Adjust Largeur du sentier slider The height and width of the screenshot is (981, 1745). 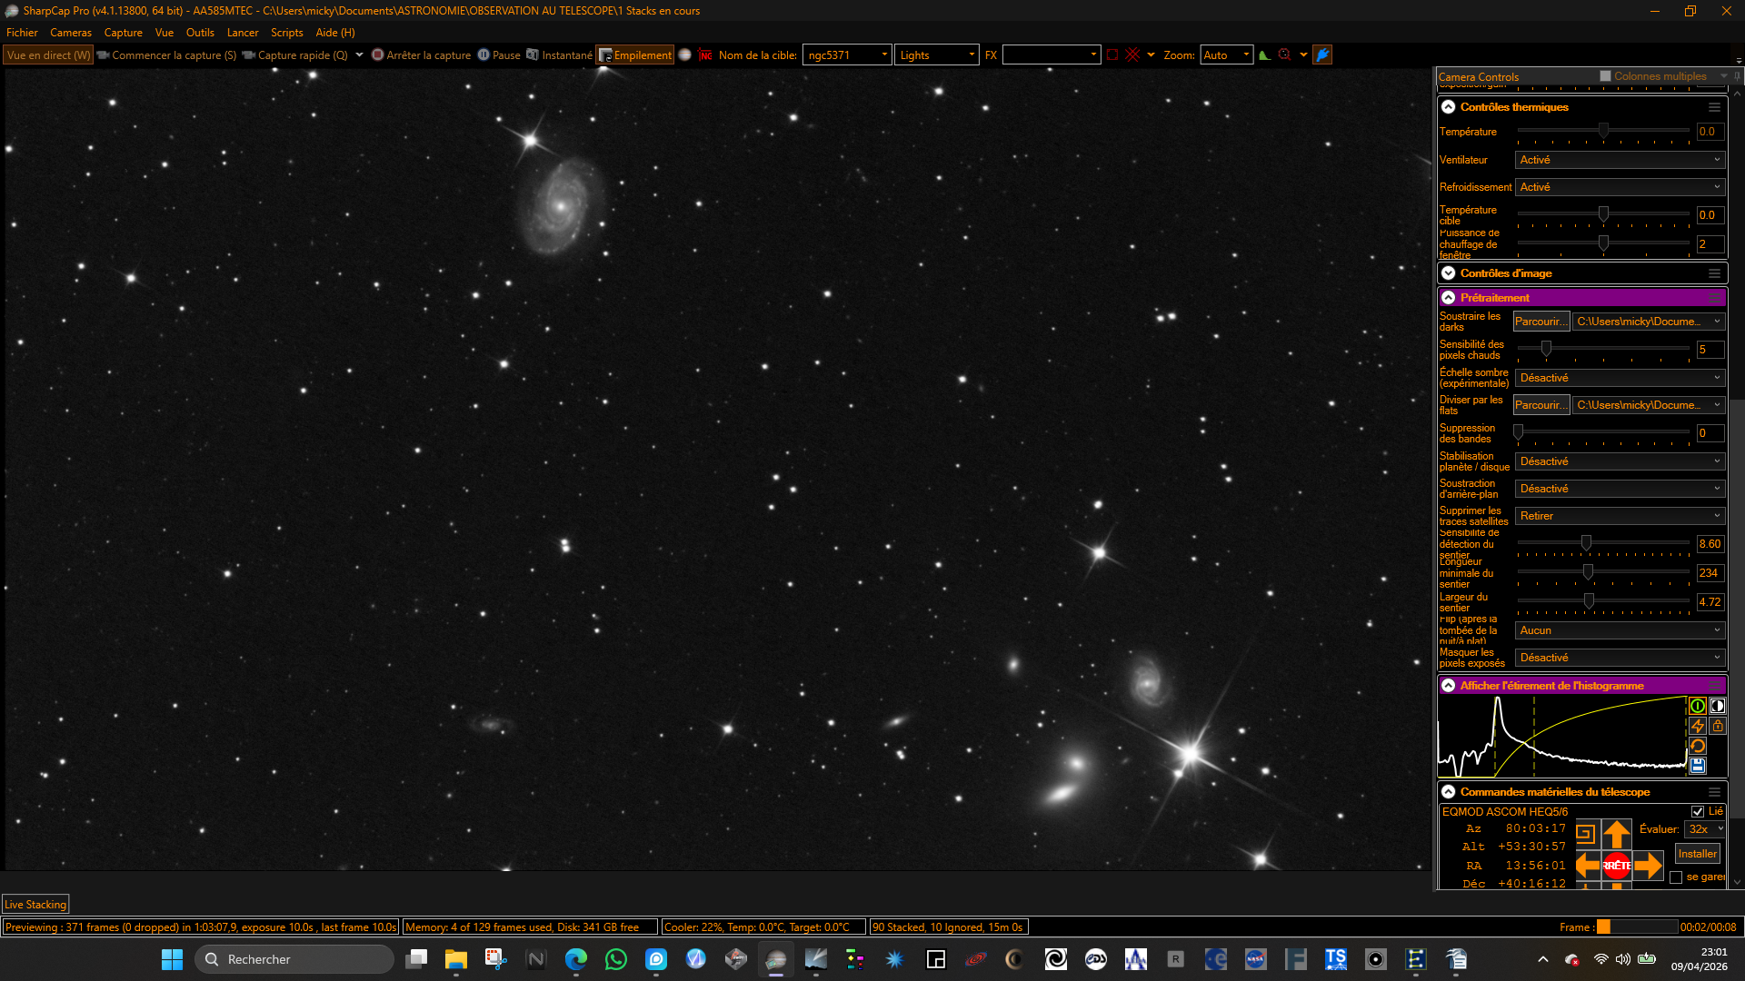click(1589, 601)
